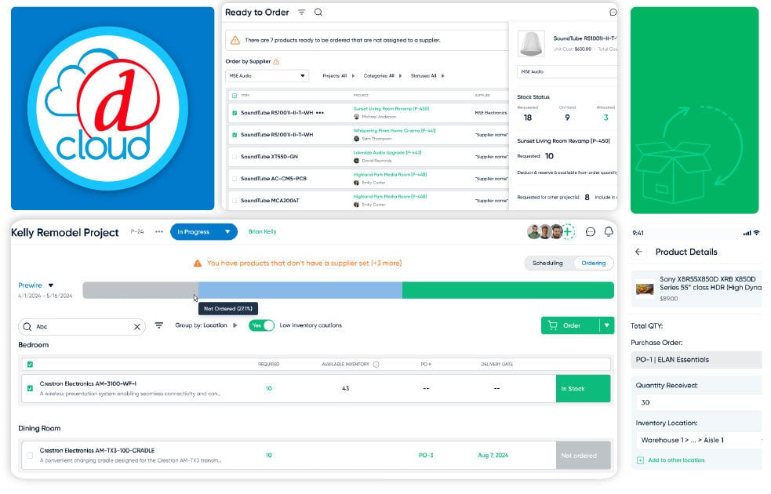Click the Quantity Received input field
The height and width of the screenshot is (494, 771).
(698, 401)
